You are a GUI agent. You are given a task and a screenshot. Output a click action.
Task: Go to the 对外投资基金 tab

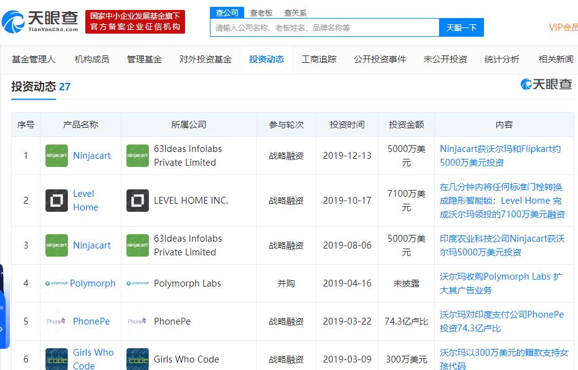point(206,59)
